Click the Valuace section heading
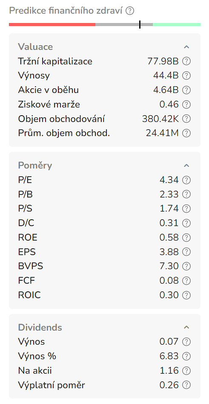Viewport: 209px width, 404px height. [35, 47]
